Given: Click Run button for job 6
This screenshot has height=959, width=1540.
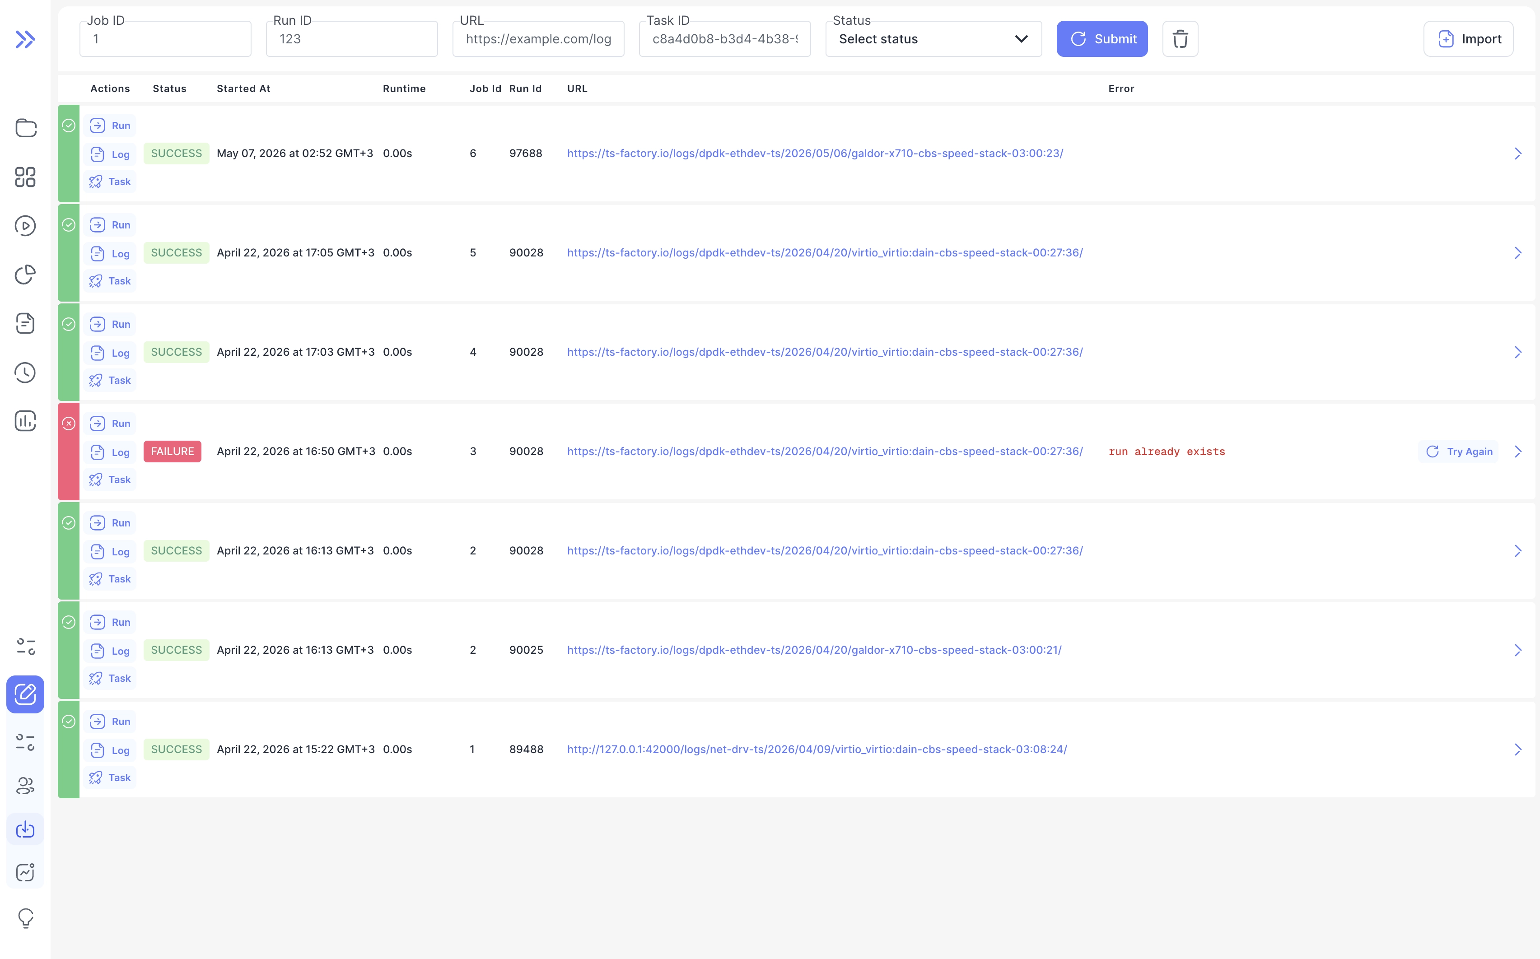Looking at the screenshot, I should click(110, 126).
